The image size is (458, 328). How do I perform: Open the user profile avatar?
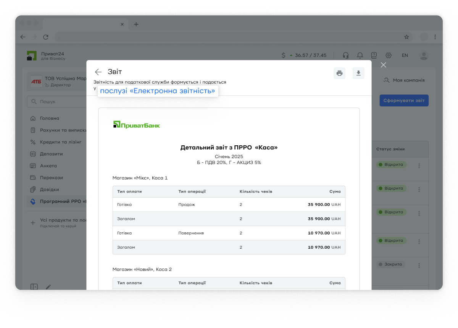coord(424,55)
